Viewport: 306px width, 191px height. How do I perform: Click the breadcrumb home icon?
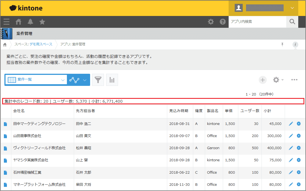(x=5, y=45)
